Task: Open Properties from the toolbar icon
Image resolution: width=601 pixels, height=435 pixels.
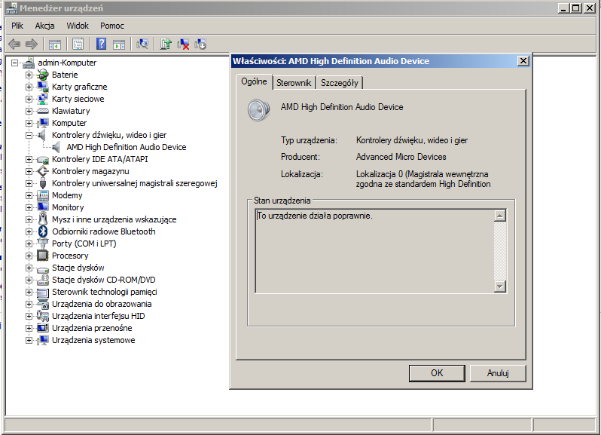Action: pyautogui.click(x=78, y=44)
